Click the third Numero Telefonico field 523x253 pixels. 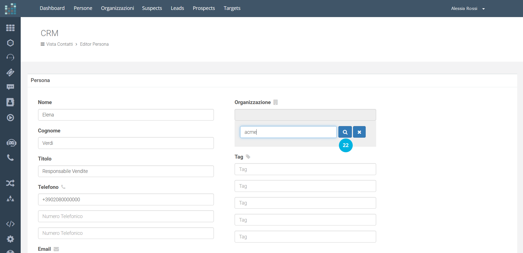(126, 233)
